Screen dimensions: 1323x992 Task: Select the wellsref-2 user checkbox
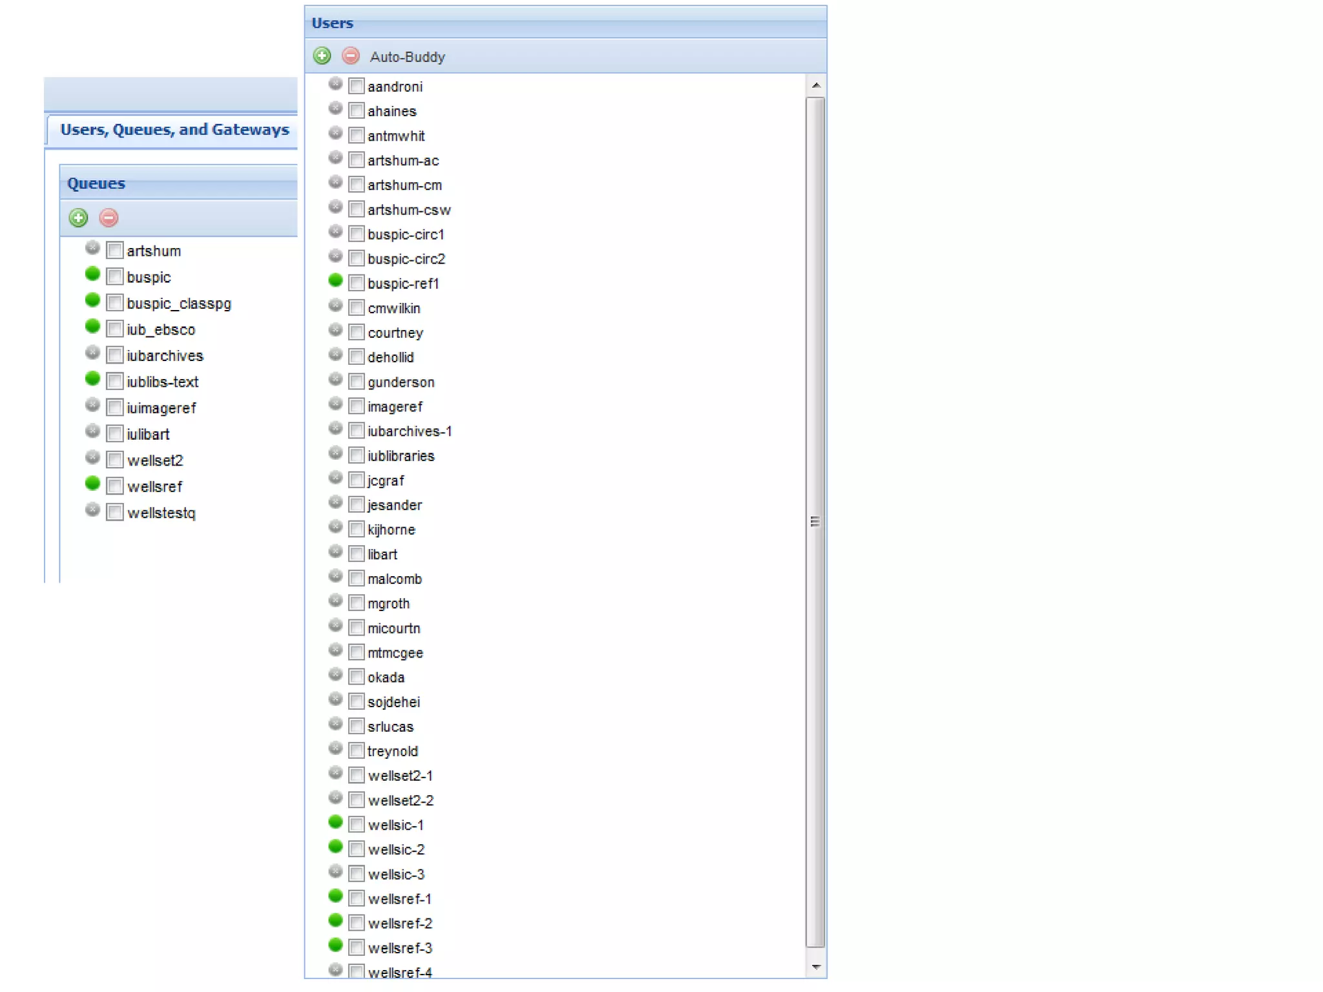(x=356, y=923)
